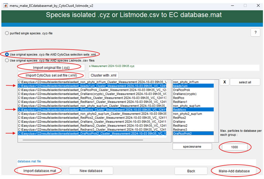Click the Cluster with .xml button
264x179 pixels.
[x=103, y=75]
